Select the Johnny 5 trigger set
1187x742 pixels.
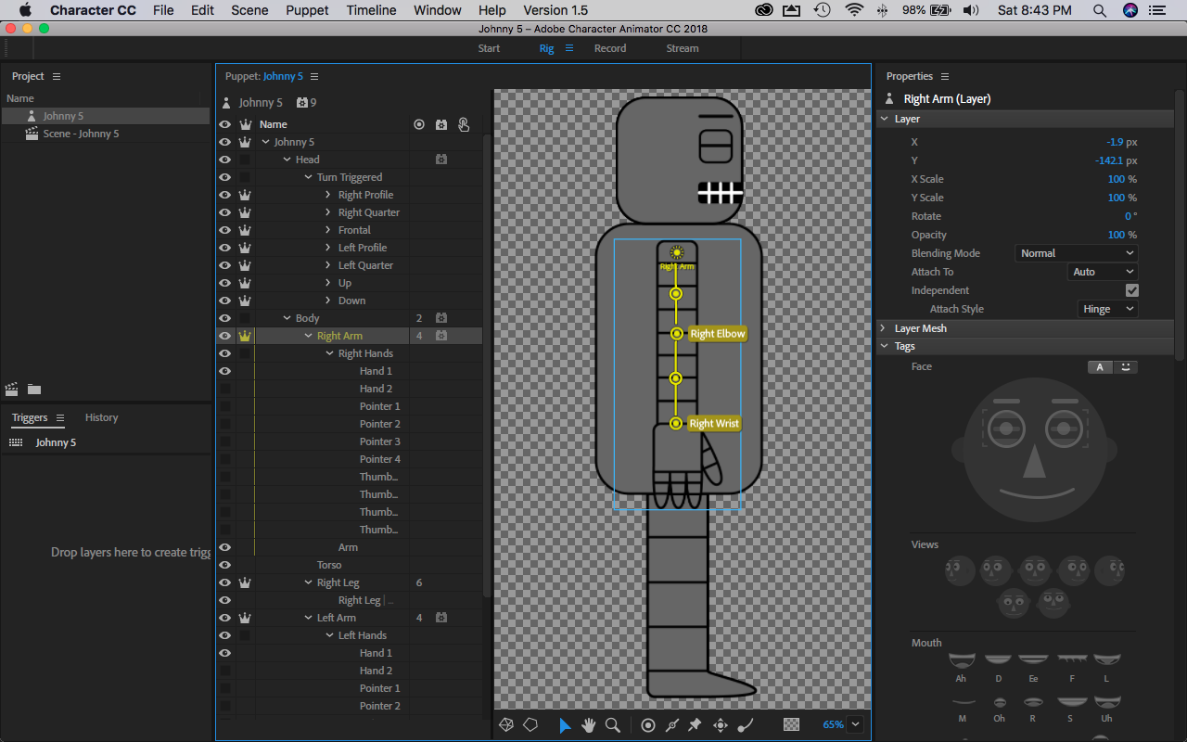[x=56, y=442]
